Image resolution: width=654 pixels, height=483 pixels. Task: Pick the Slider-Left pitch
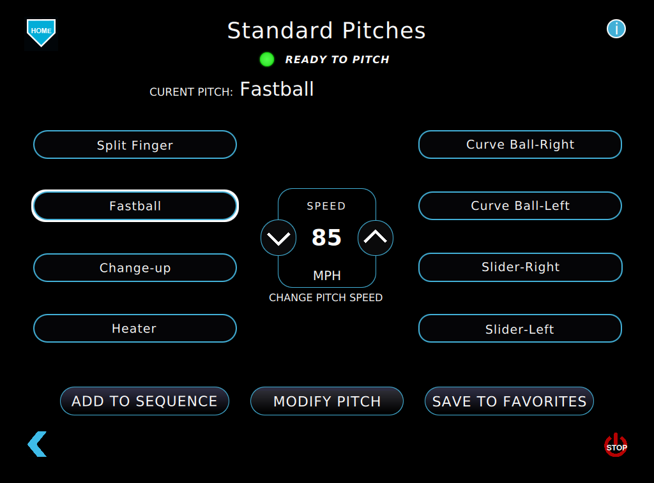520,329
